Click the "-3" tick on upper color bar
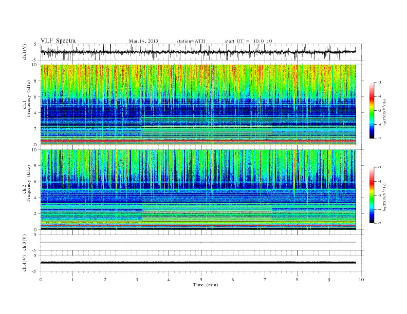The height and width of the screenshot is (314, 407). [x=379, y=83]
